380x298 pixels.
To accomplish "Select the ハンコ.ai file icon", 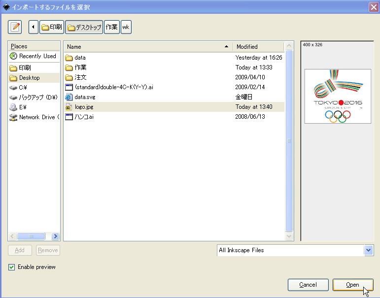I will 69,117.
